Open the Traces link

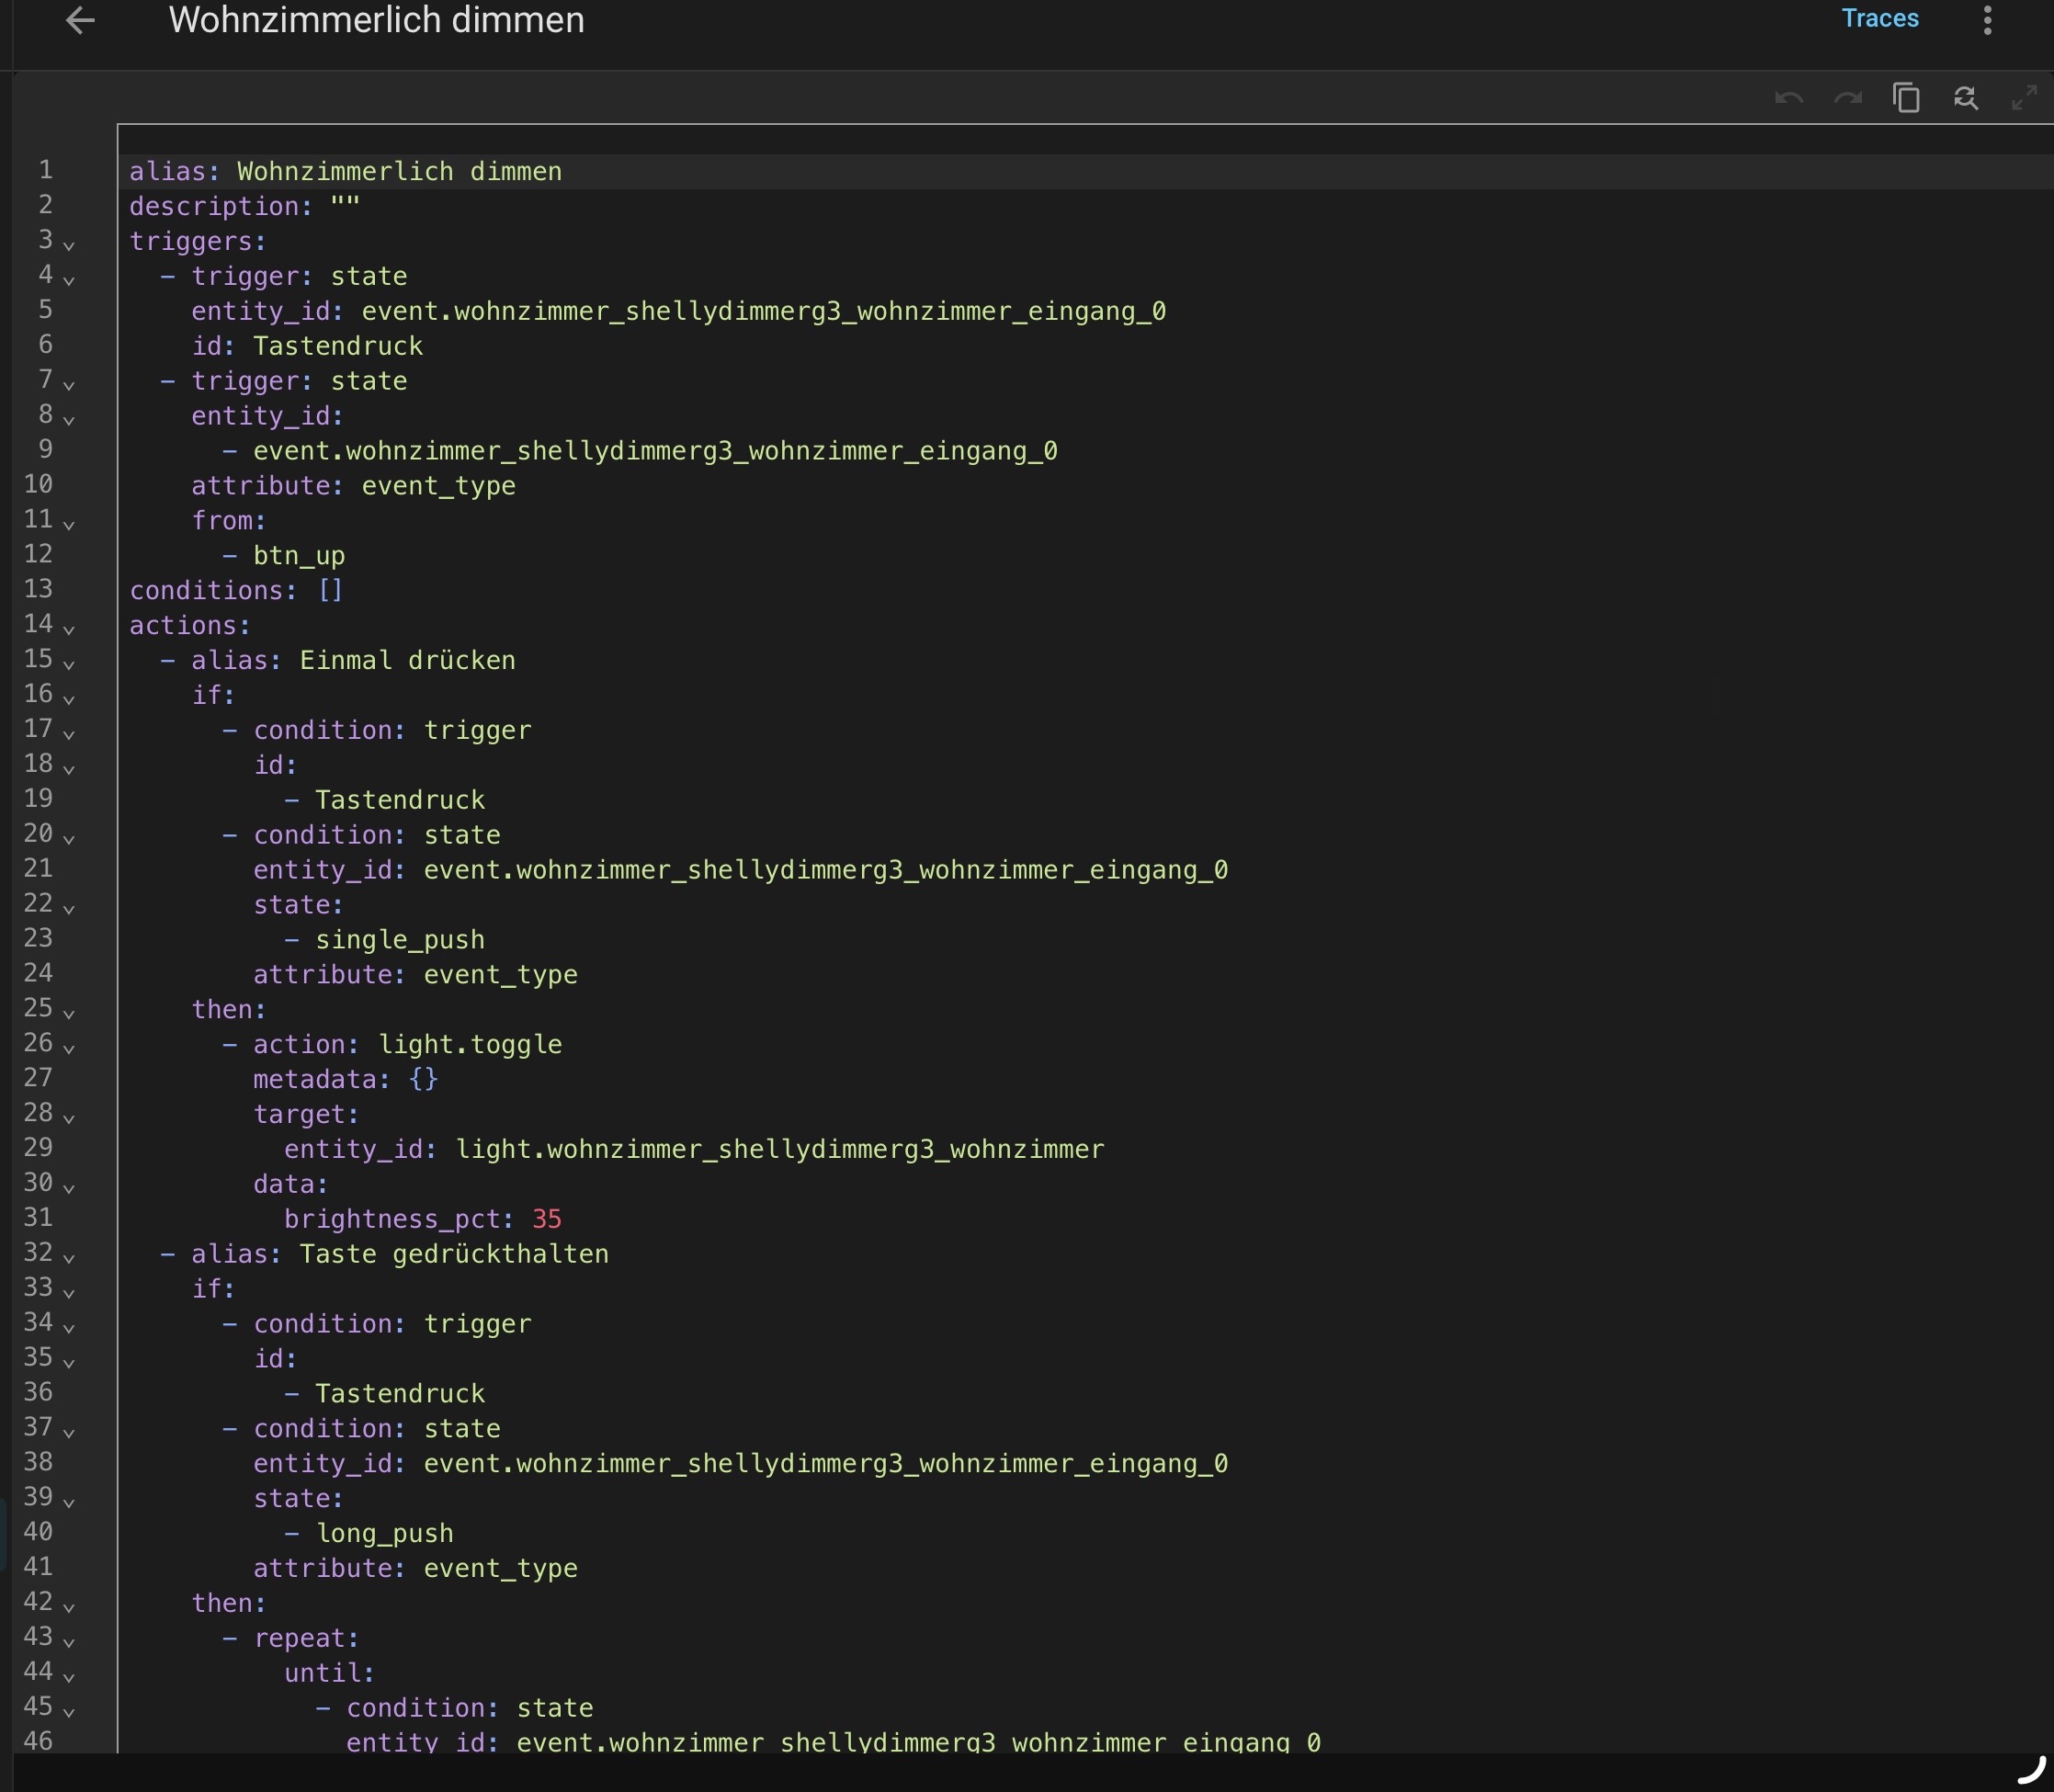click(1880, 18)
